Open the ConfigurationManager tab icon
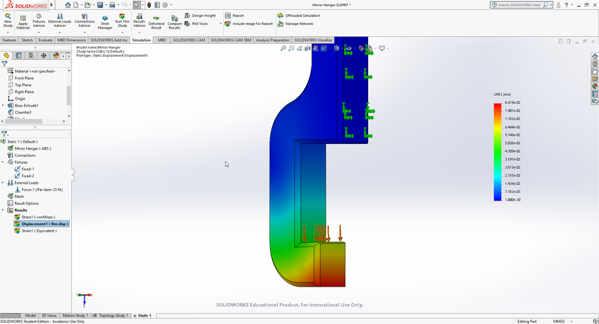The image size is (599, 324). [31, 55]
